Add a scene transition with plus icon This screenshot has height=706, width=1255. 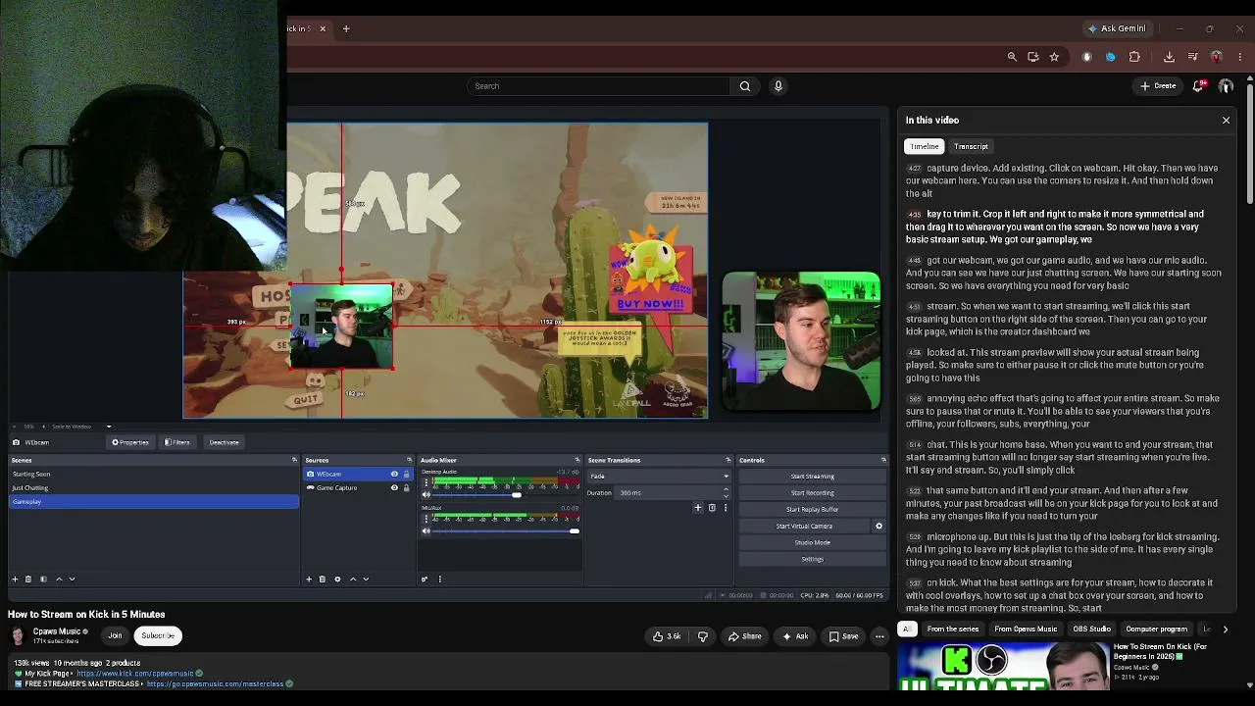pyautogui.click(x=698, y=508)
